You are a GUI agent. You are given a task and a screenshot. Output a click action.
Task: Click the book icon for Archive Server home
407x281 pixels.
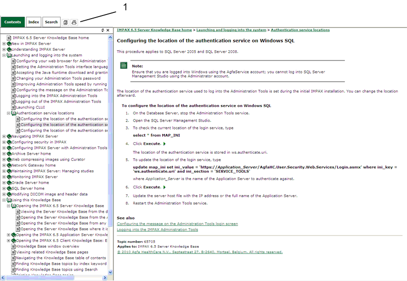coord(9,154)
